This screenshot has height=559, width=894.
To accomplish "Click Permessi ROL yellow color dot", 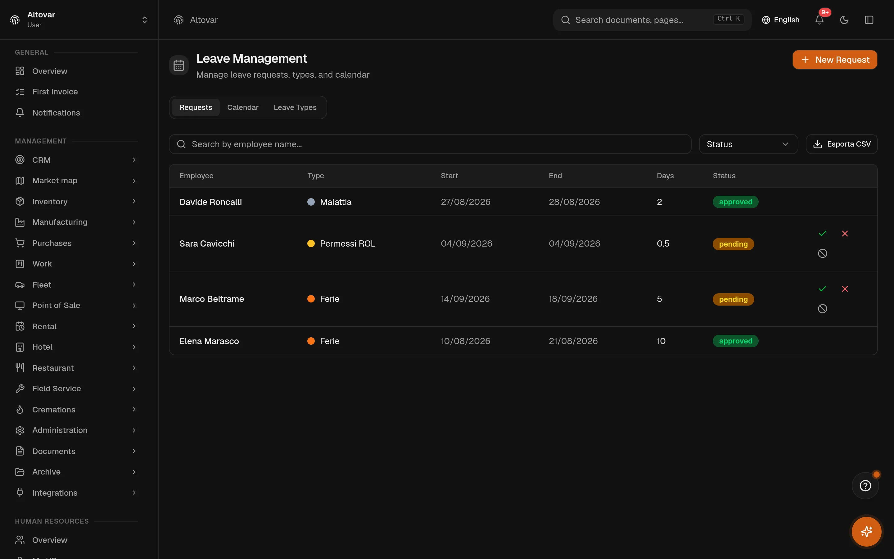I will tap(311, 244).
